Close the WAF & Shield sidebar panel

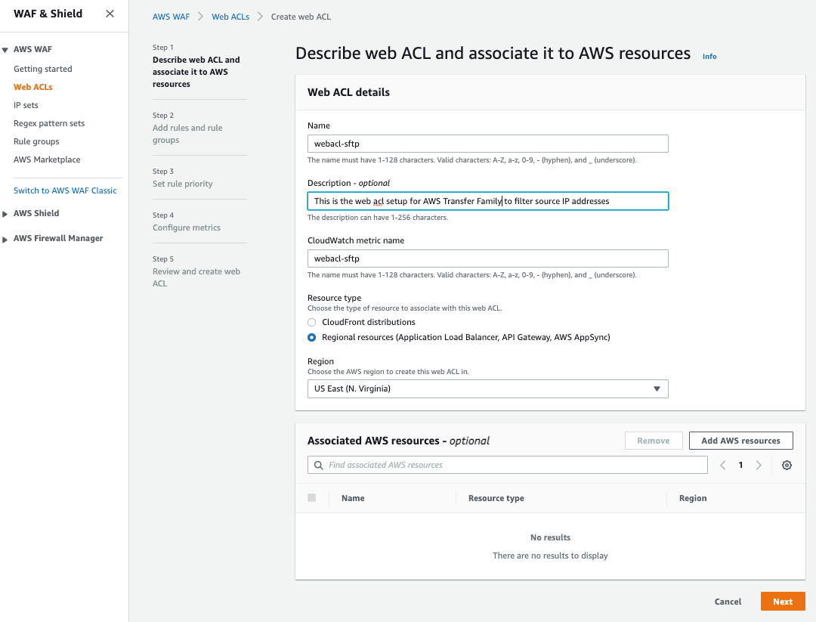click(x=109, y=14)
